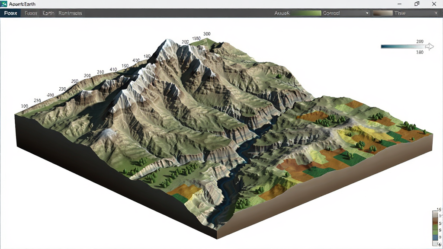Restore down the application window
Image resolution: width=443 pixels, height=249 pixels.
pos(417,4)
